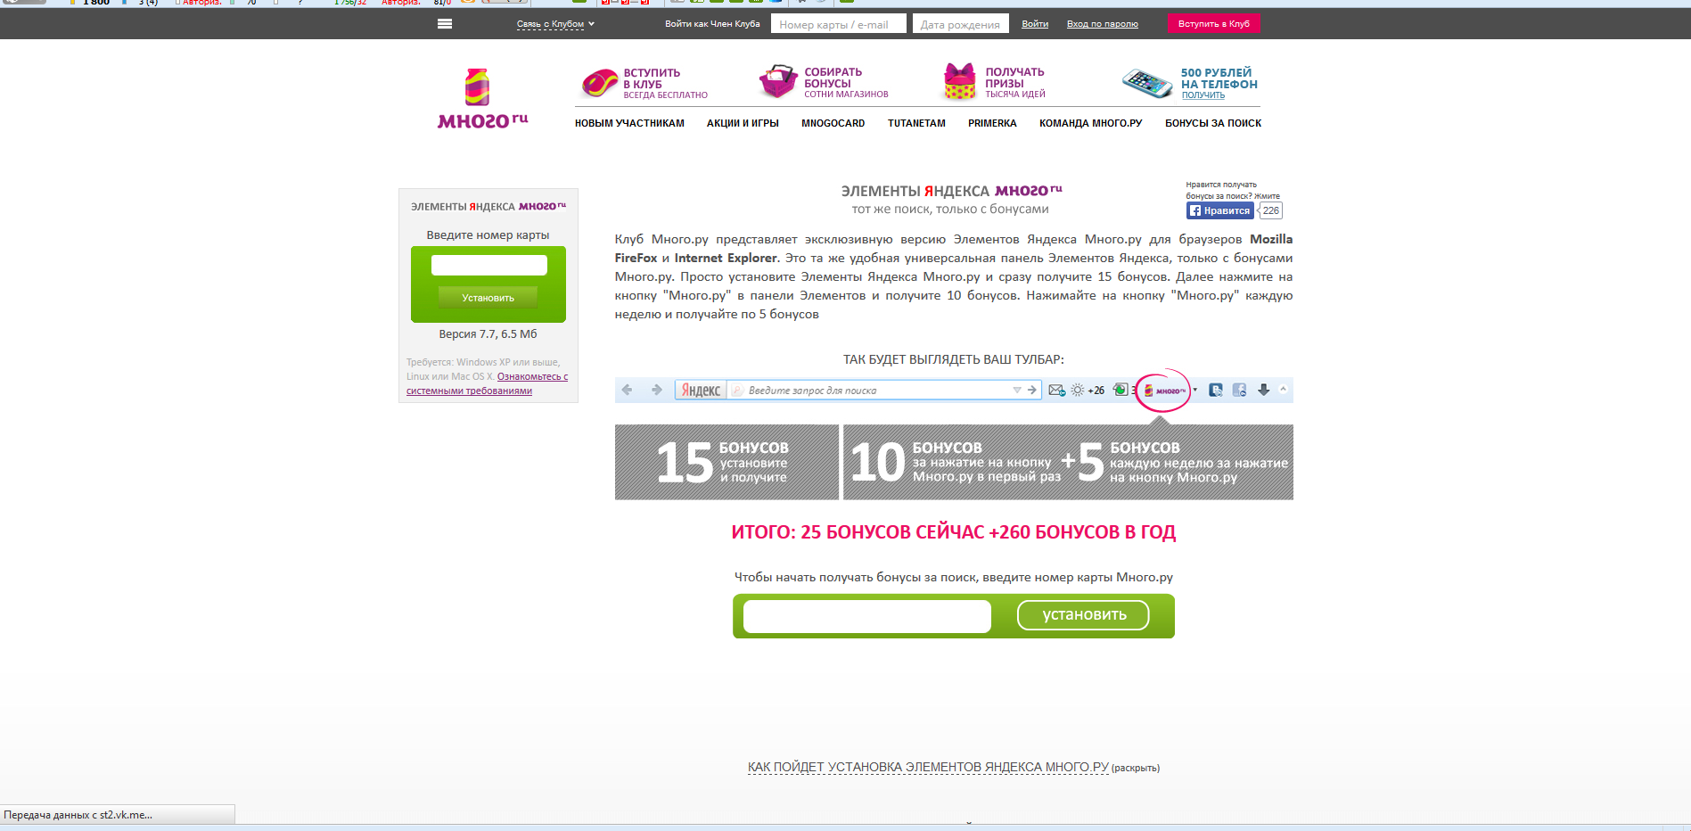Click the 226 likes counter
This screenshot has height=831, width=1691.
[1270, 210]
